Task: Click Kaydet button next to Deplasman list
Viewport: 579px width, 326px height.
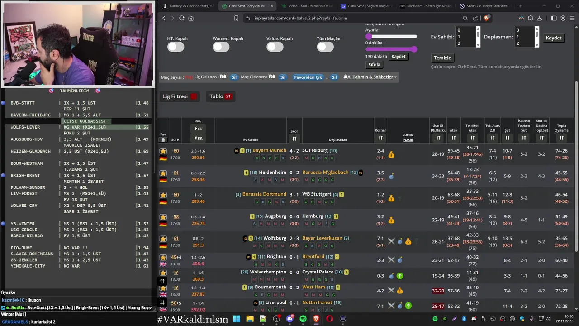Action: [554, 38]
